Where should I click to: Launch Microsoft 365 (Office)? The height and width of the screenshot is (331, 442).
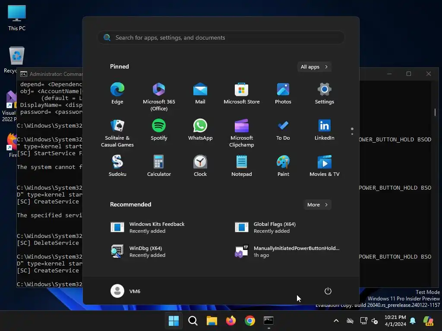point(159,97)
